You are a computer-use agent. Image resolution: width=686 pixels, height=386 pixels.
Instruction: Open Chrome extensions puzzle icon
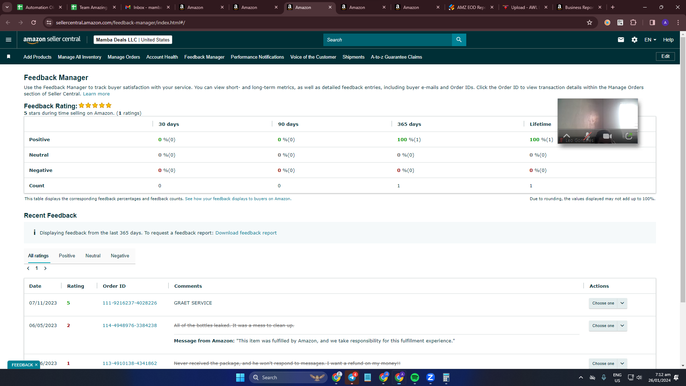(x=633, y=23)
